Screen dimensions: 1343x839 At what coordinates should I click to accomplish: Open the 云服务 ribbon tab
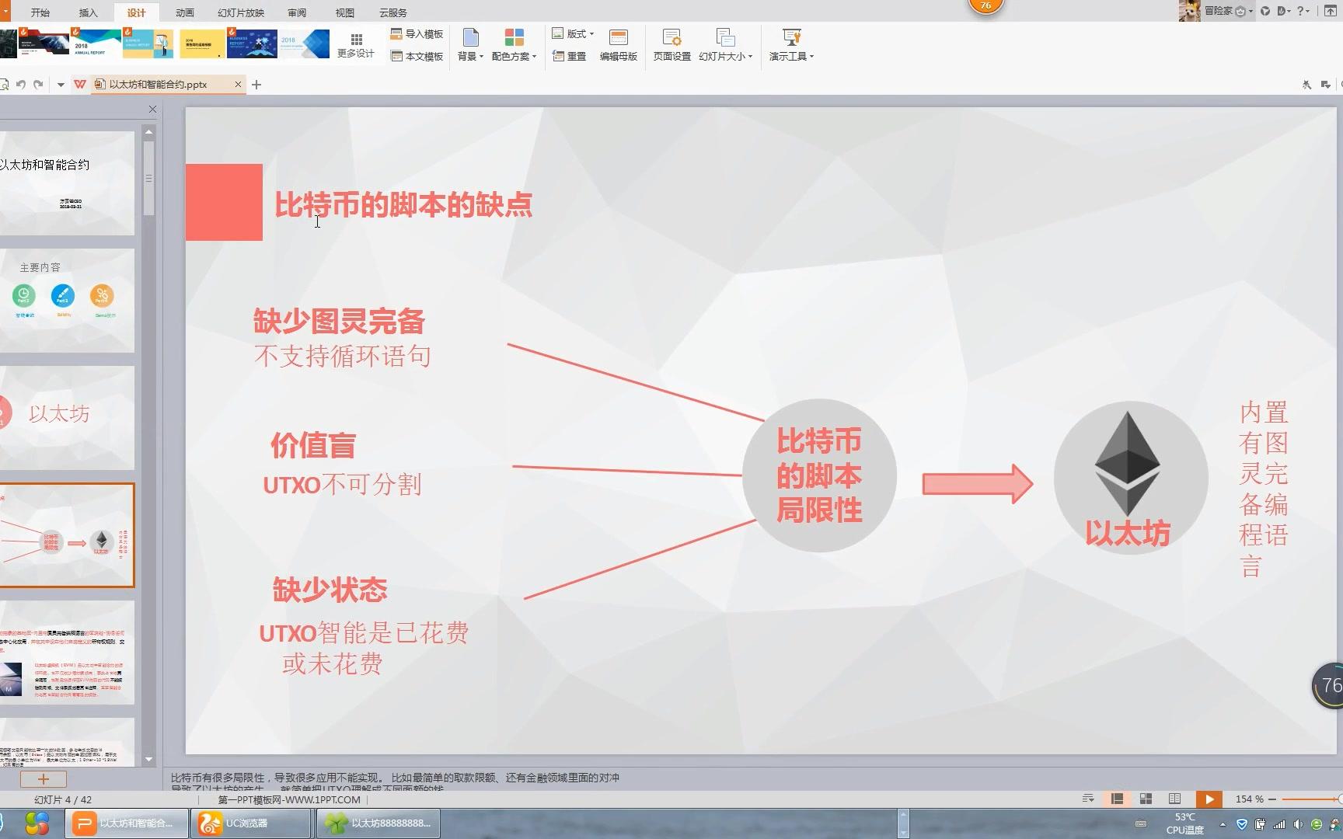coord(393,12)
